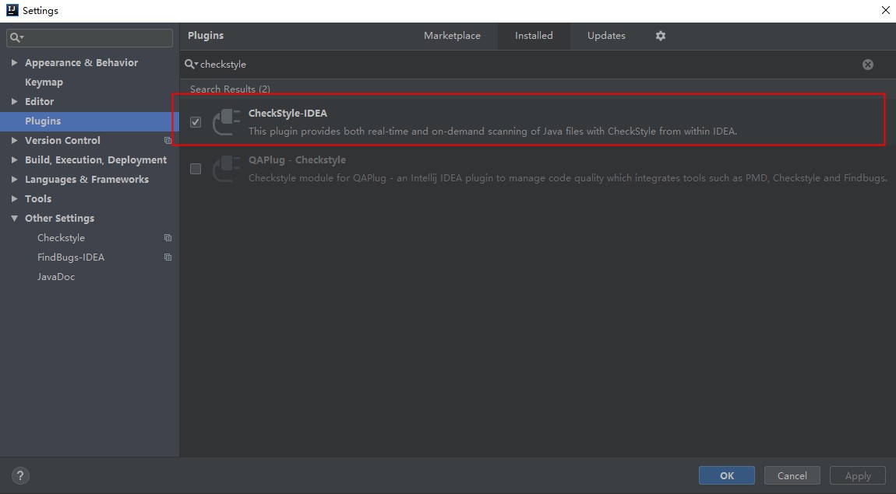The height and width of the screenshot is (494, 896).
Task: Expand Appearance & Behavior settings
Action: point(14,63)
